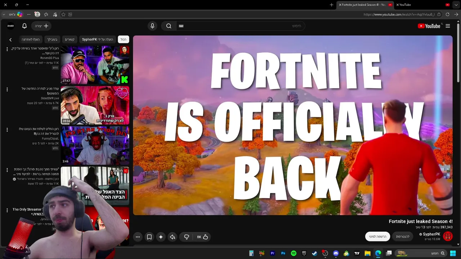Open the SypherPK channel name link
Viewport: 461px width, 259px height.
pyautogui.click(x=431, y=234)
